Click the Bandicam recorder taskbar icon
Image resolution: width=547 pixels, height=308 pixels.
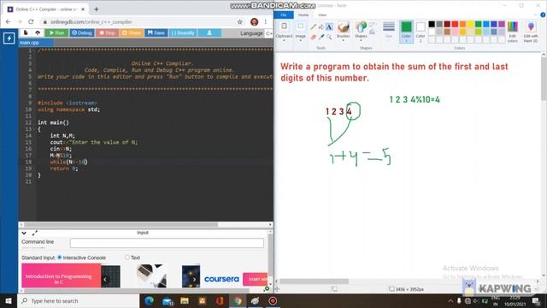coord(273,300)
